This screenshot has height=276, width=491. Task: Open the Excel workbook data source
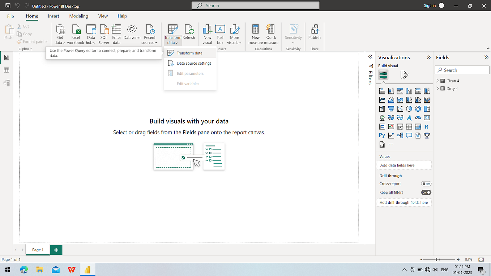76,35
